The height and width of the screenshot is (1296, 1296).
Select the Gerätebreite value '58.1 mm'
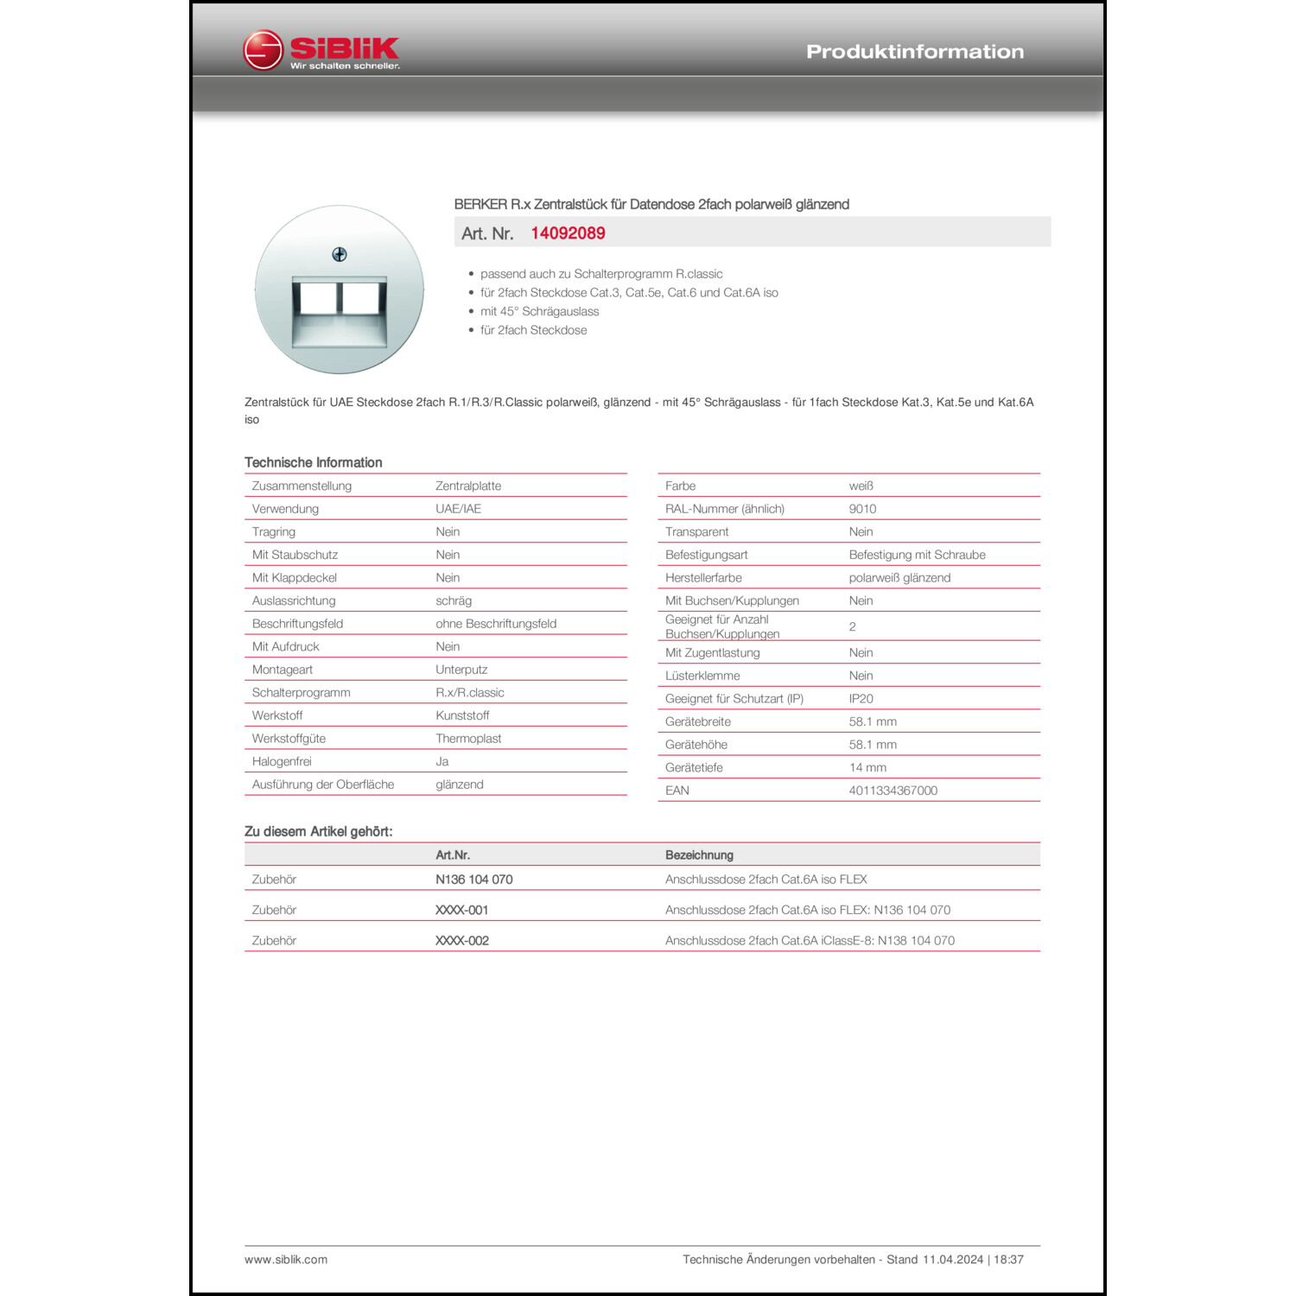[x=873, y=721]
